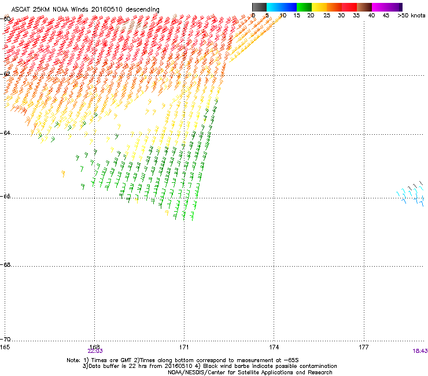Click the gray 0-5 knots legend swatch
Viewport: 428px width, 376px height.
[x=260, y=7]
